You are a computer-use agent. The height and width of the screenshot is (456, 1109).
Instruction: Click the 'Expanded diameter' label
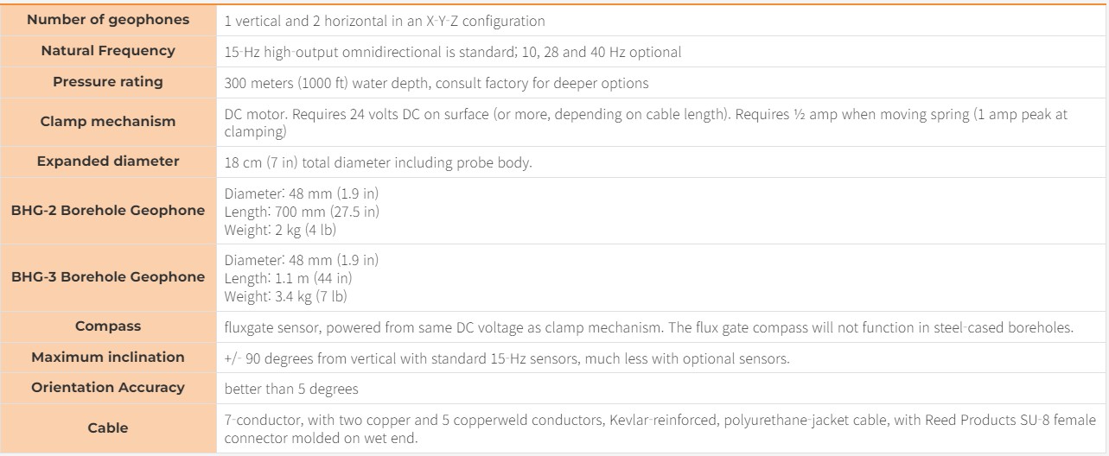108,161
